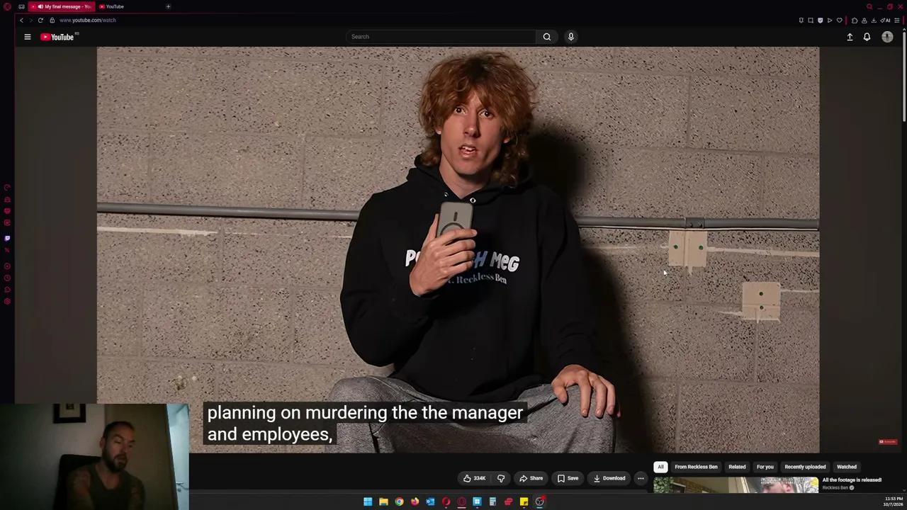The height and width of the screenshot is (510, 907).
Task: Select 'Recently uploaded' filter chip
Action: coord(805,467)
